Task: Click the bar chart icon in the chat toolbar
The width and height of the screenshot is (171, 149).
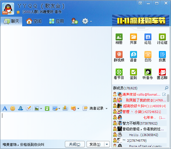Action: tap(65, 108)
